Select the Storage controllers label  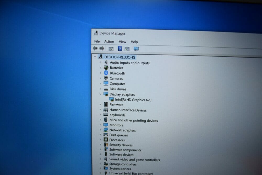123,164
